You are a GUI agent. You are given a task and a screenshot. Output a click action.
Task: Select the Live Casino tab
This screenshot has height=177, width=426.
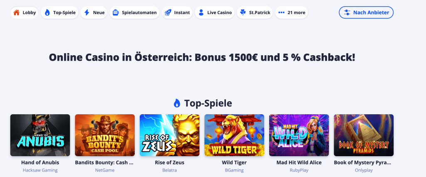coord(215,12)
